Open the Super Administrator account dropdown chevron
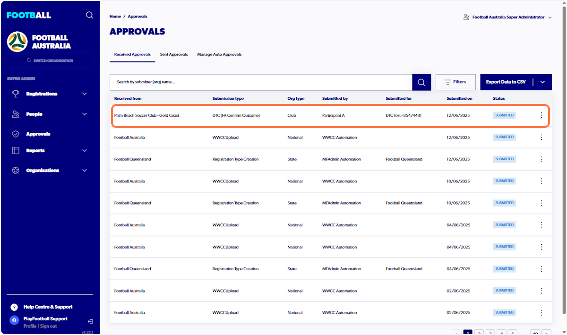Viewport: 567px width, 335px height. coord(550,17)
